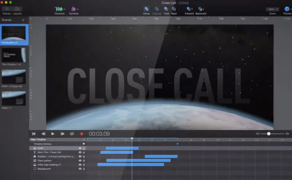Click timeline zoom-in icon

(x=288, y=134)
